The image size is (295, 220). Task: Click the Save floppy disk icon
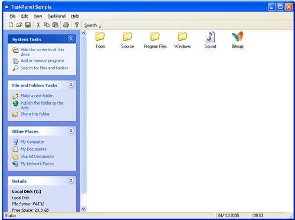click(x=28, y=25)
